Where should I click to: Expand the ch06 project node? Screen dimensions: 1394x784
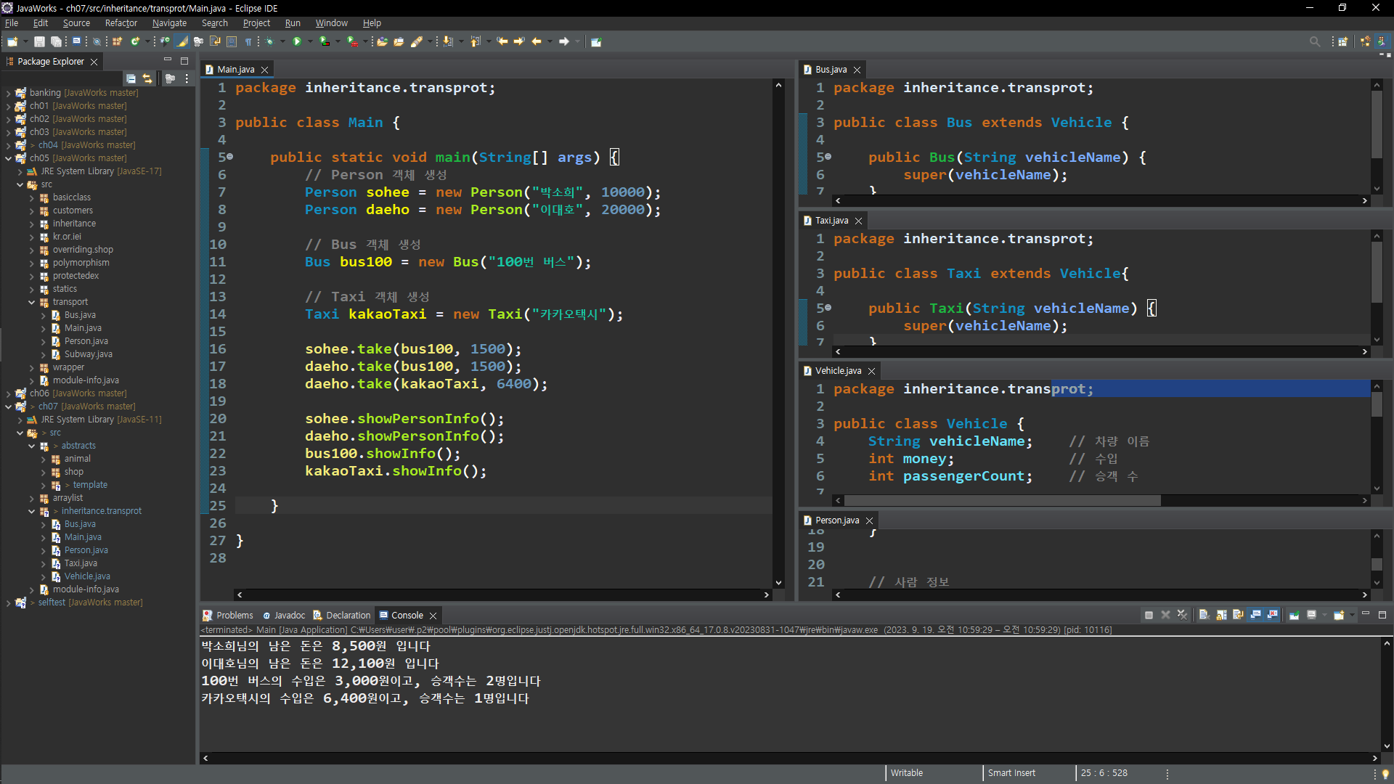pyautogui.click(x=8, y=393)
